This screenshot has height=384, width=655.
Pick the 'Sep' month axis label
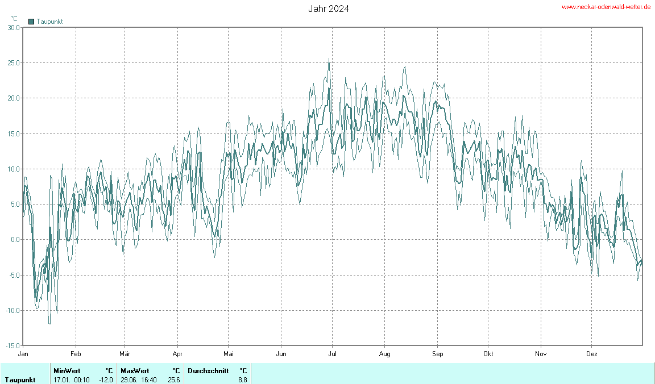coord(437,353)
